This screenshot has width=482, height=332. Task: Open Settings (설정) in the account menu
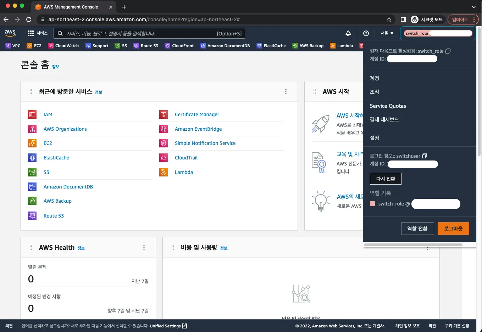pos(375,138)
